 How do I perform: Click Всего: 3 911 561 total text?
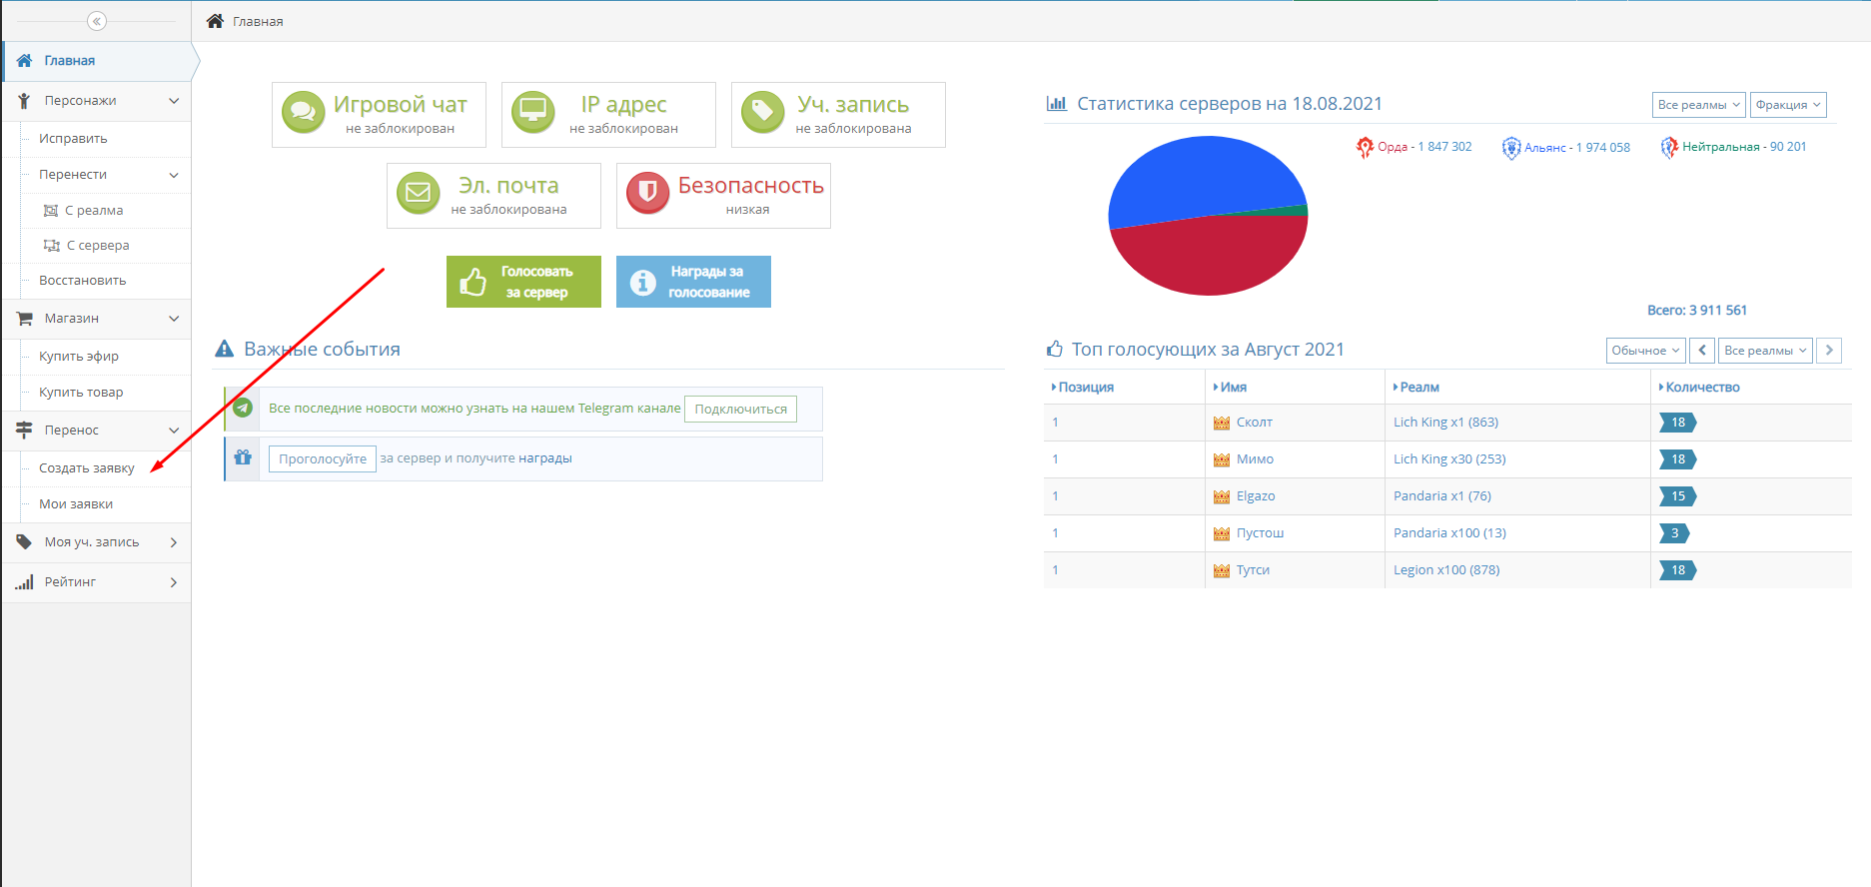1697,311
